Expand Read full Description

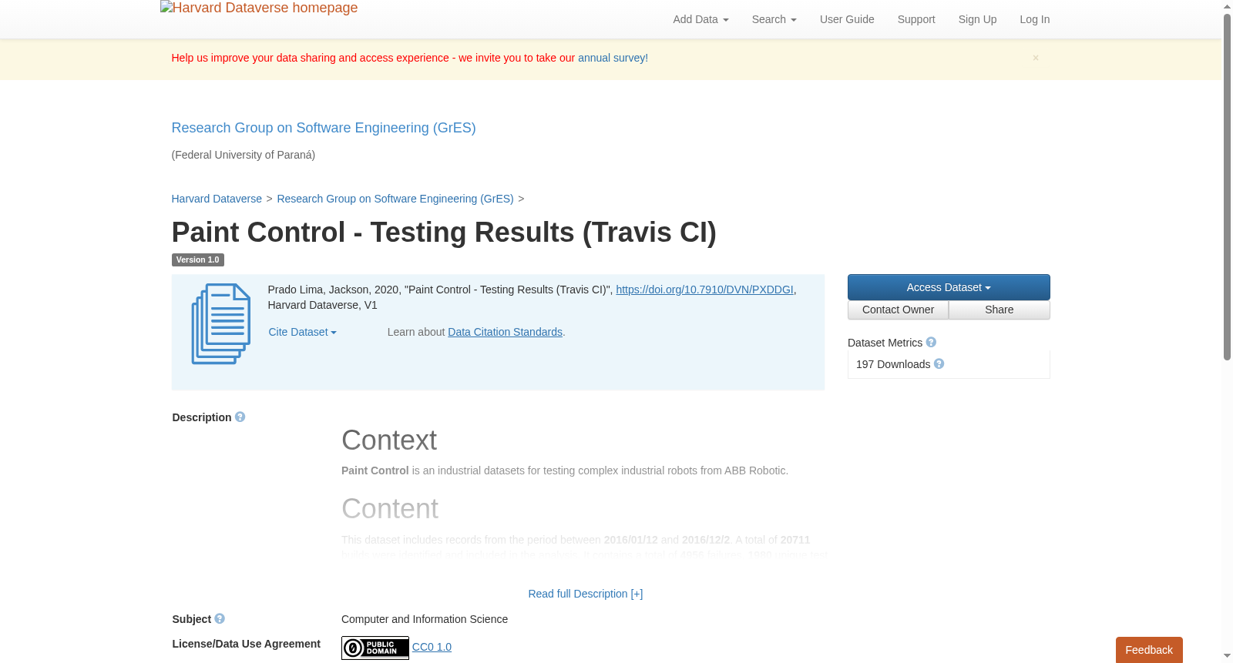click(585, 594)
